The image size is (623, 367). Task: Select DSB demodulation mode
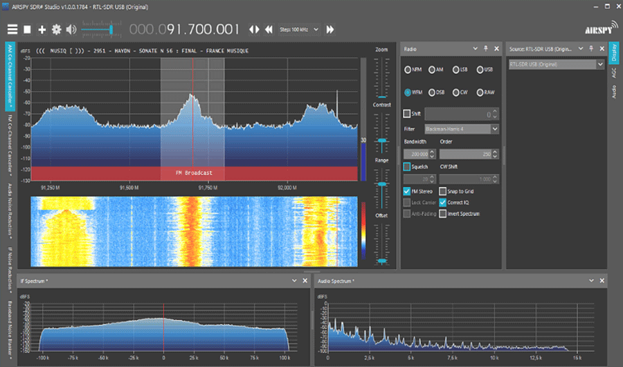[432, 92]
